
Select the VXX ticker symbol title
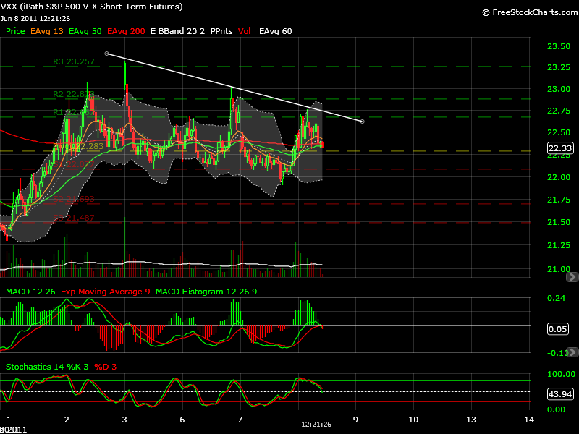click(91, 7)
